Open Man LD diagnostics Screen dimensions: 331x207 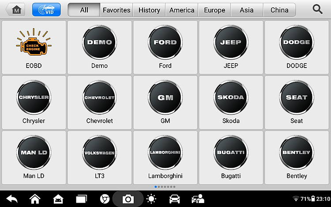[34, 158]
